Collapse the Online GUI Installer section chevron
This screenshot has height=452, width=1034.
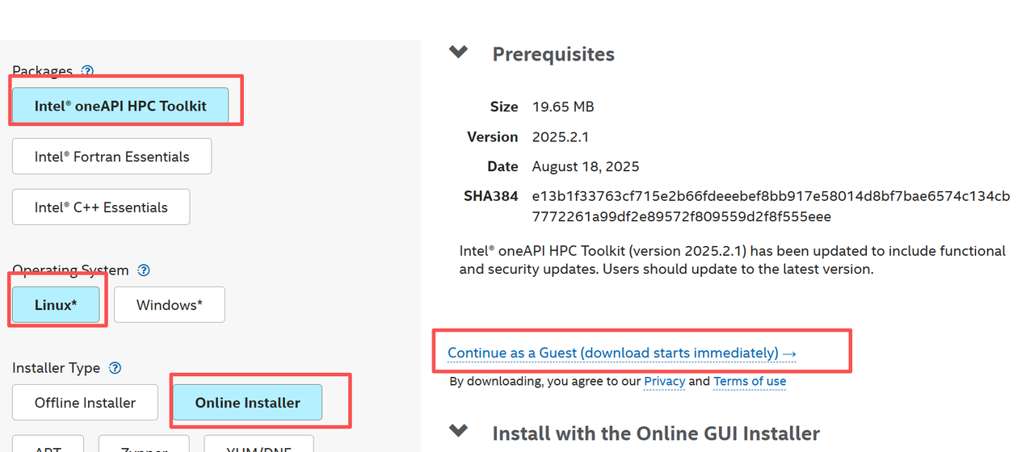(x=458, y=431)
